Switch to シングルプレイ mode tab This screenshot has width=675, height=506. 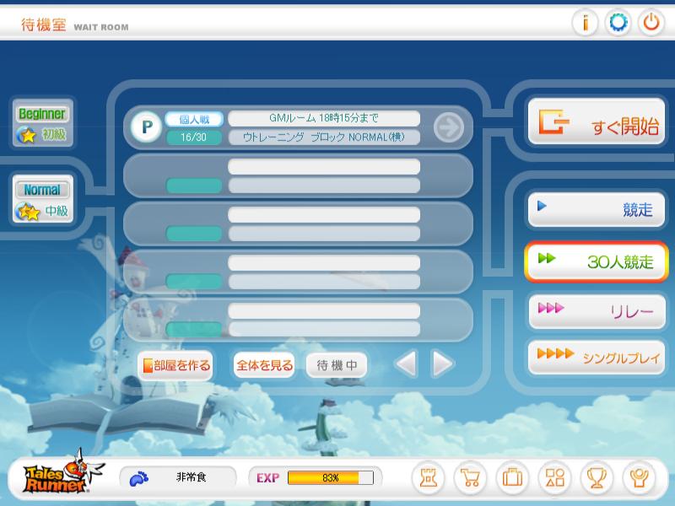point(597,357)
